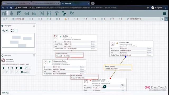
Task: Collapse the Navigate panel
Action: (x=34, y=26)
